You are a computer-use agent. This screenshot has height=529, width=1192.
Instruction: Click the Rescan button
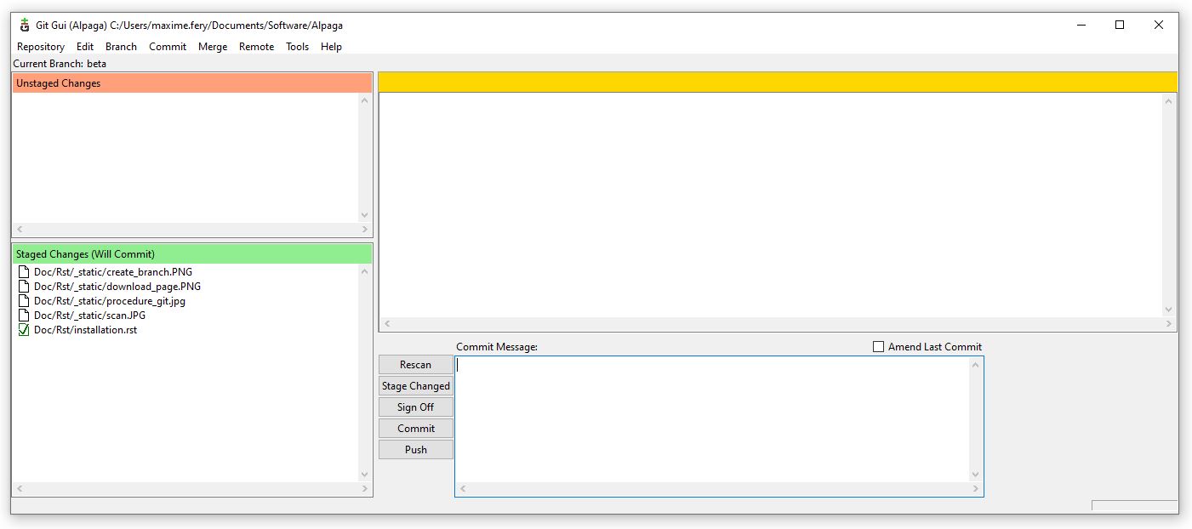(x=416, y=365)
